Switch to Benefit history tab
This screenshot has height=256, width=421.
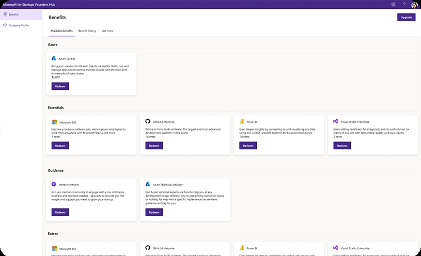87,31
